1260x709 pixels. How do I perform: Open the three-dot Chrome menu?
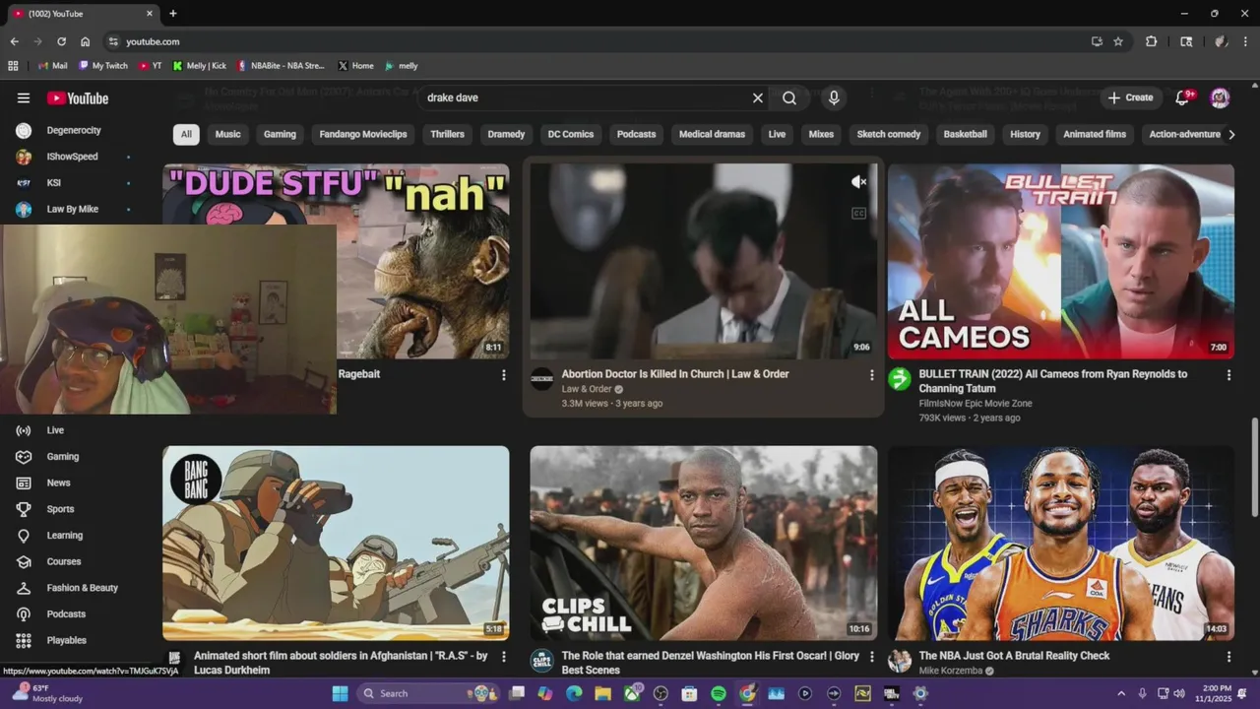click(1245, 41)
